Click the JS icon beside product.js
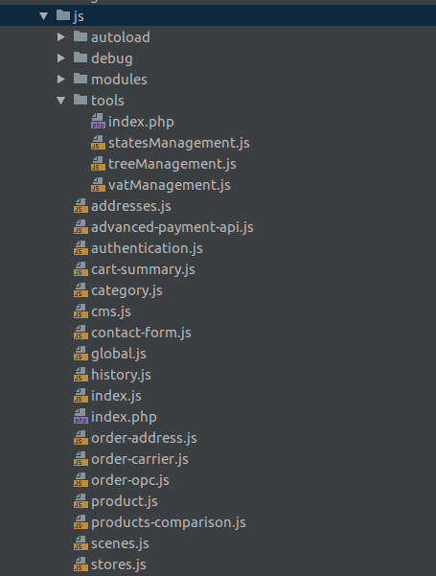The height and width of the screenshot is (576, 436). coord(80,500)
